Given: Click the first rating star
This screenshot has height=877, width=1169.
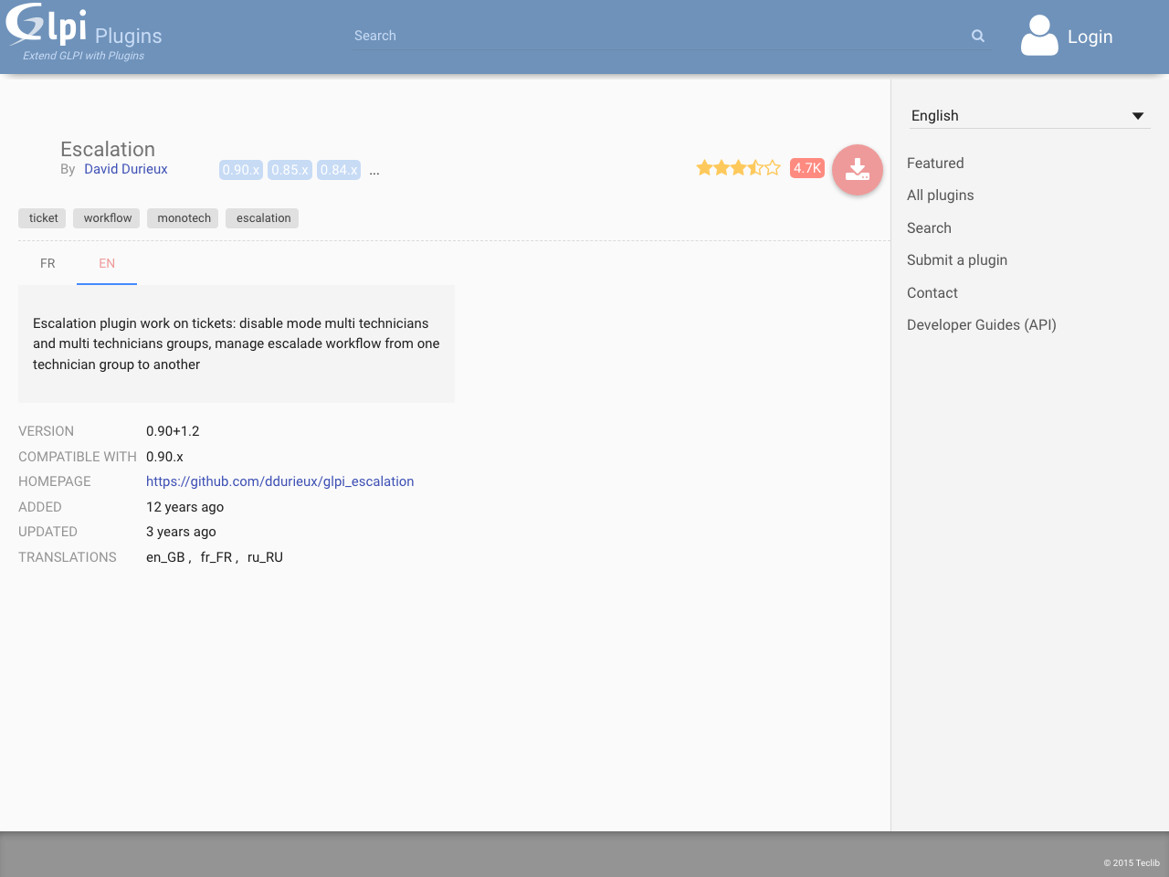Looking at the screenshot, I should click(x=703, y=167).
